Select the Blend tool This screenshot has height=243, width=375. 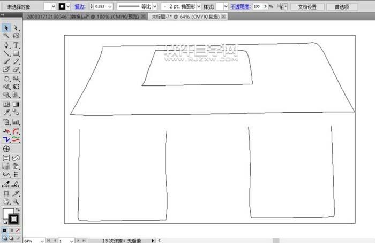(16, 112)
